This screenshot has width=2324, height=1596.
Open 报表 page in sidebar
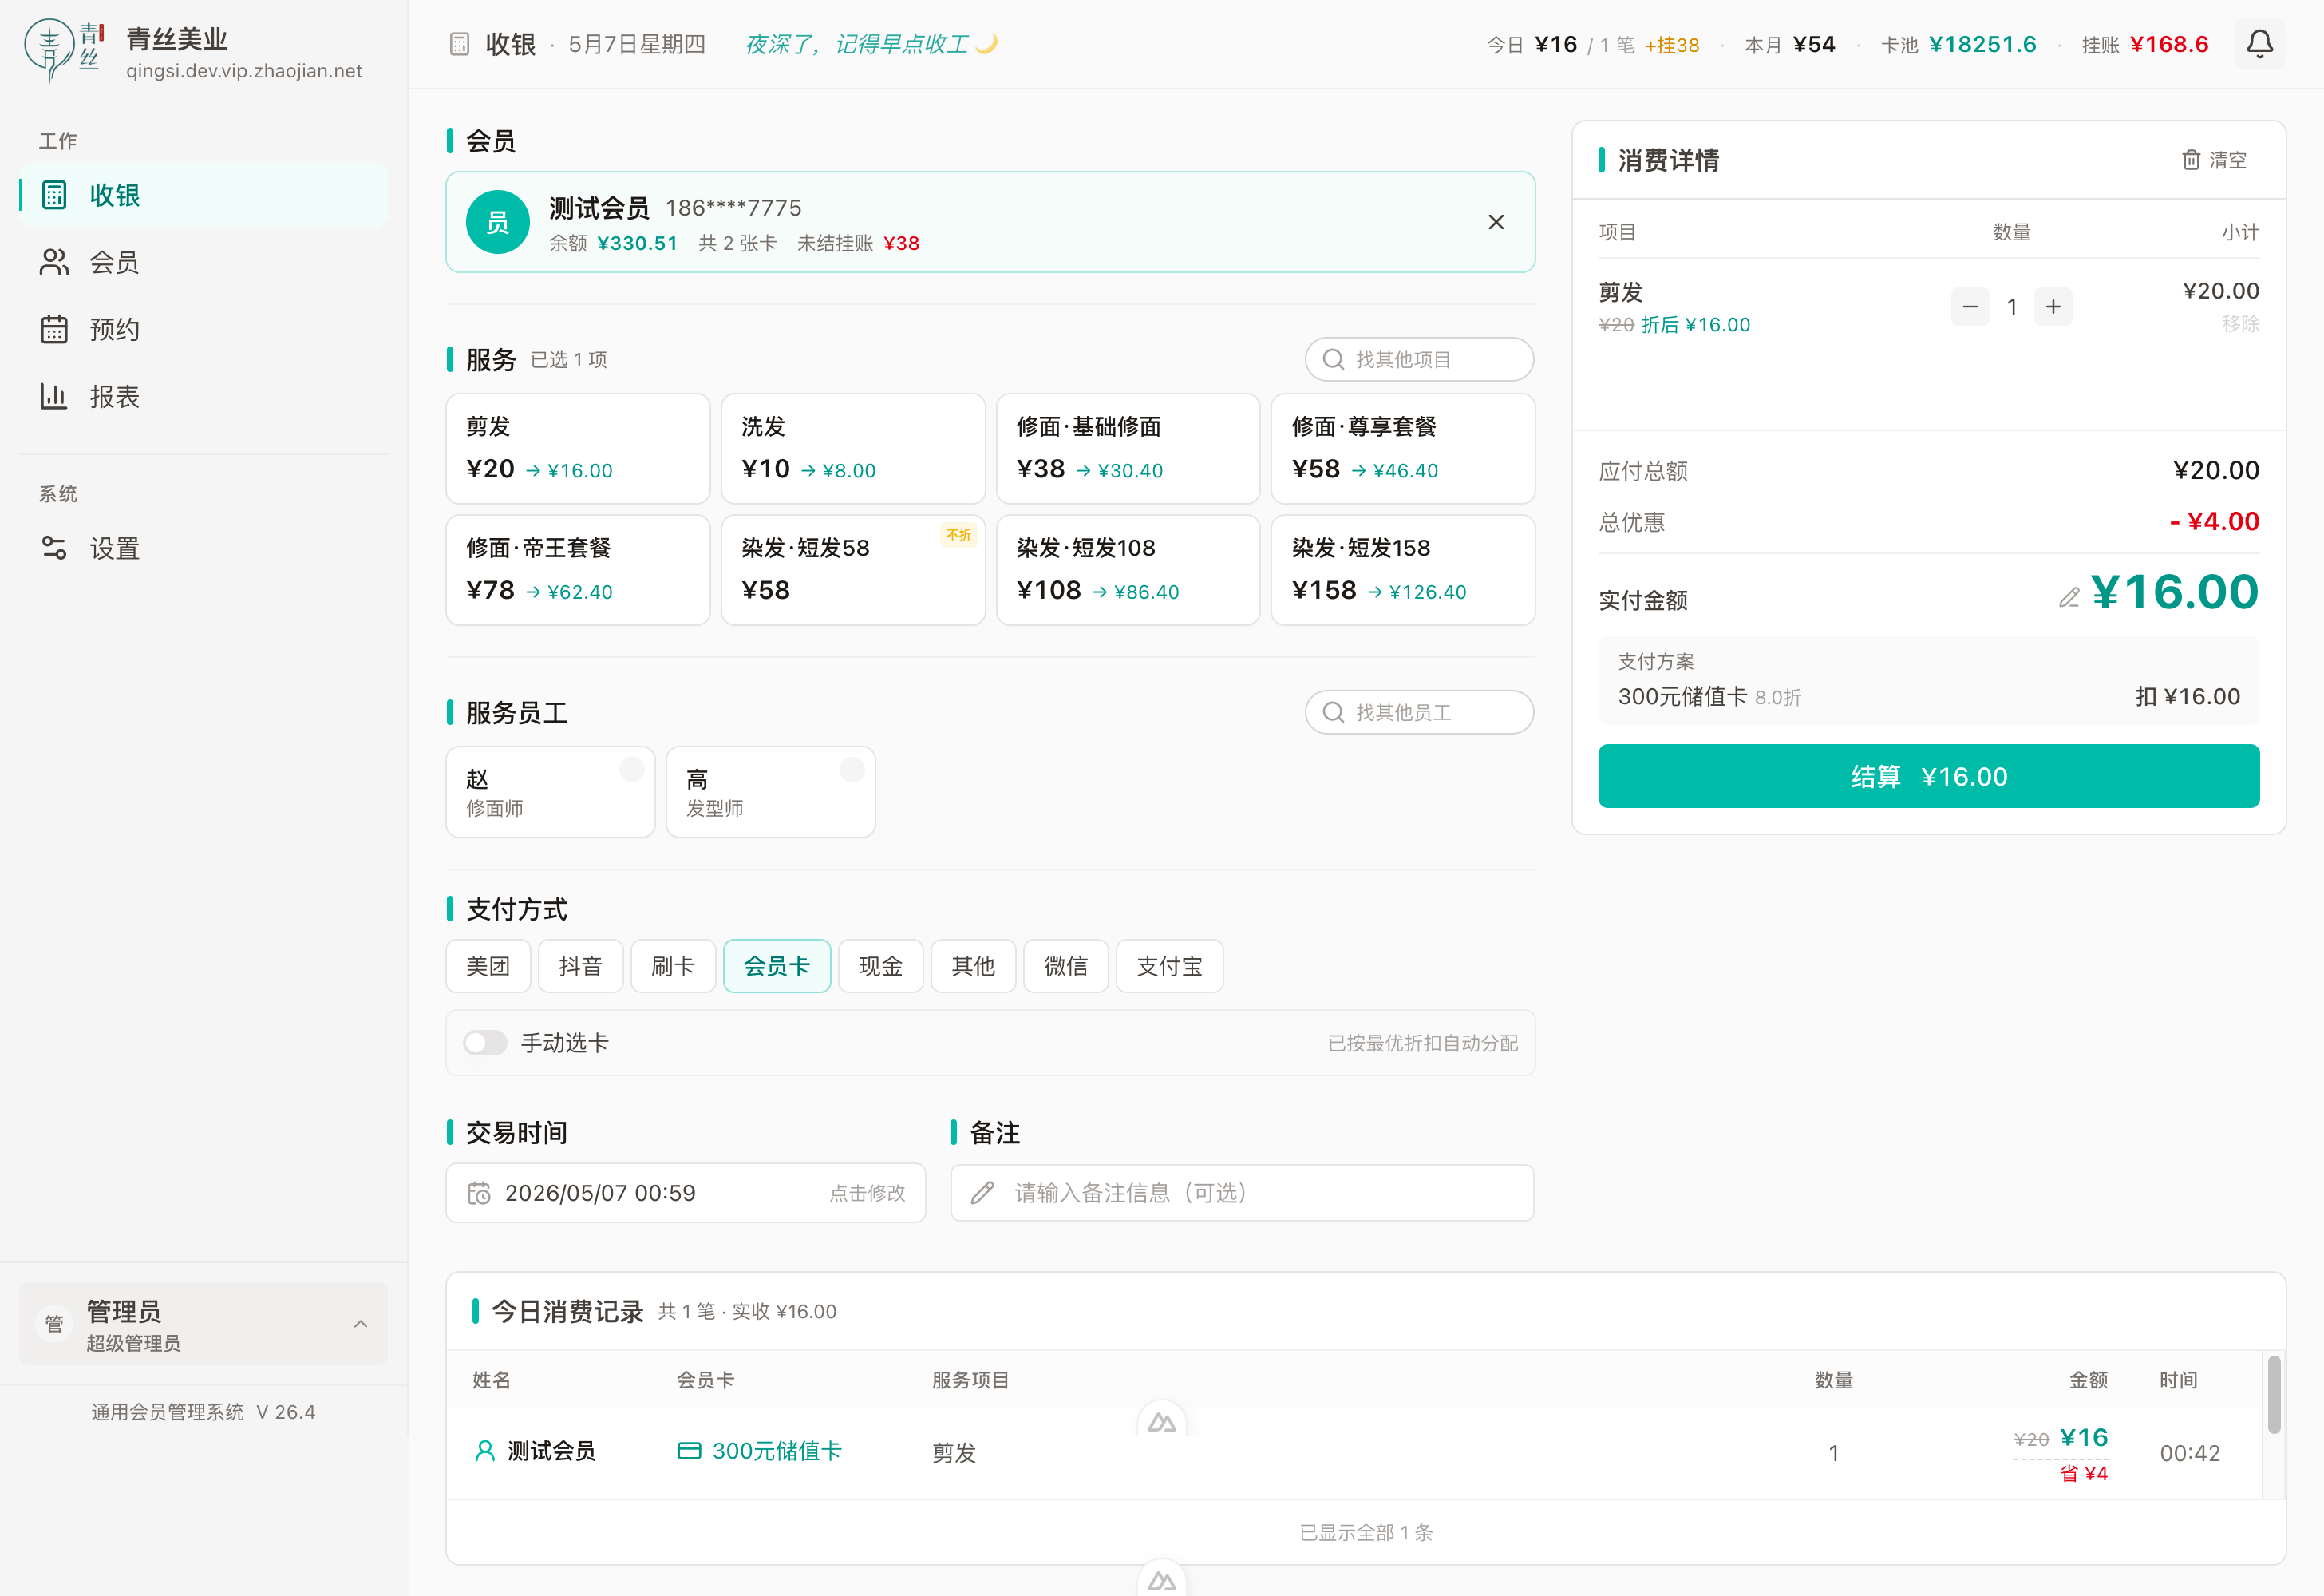[203, 396]
